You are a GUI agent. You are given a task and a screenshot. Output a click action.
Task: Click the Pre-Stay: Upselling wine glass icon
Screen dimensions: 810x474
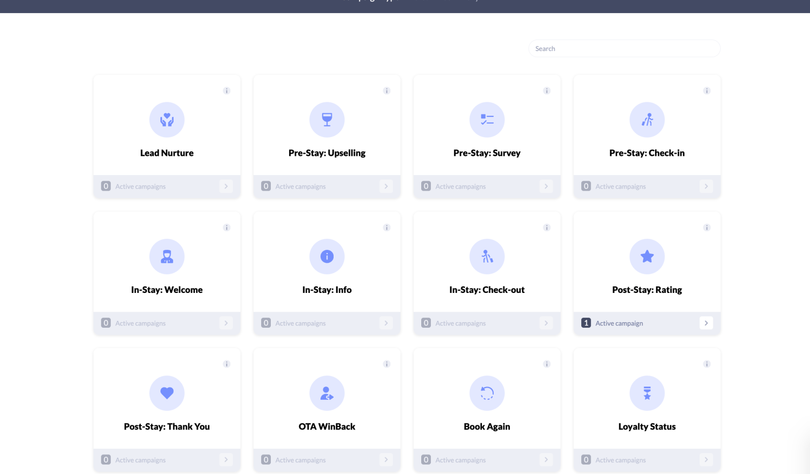(x=327, y=120)
